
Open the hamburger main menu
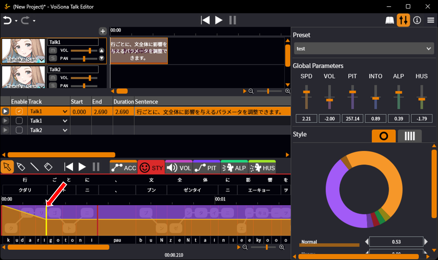(430, 21)
